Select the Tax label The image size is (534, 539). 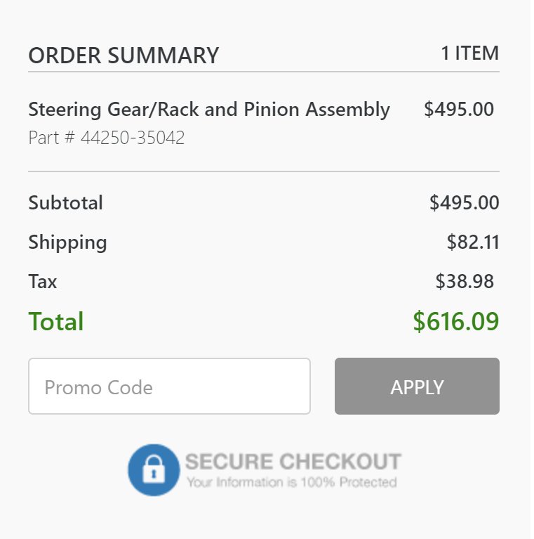43,282
